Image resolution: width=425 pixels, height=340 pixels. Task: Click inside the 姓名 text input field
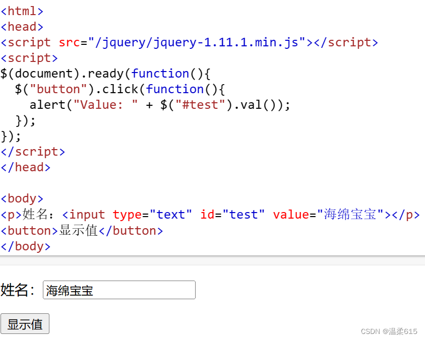(118, 290)
